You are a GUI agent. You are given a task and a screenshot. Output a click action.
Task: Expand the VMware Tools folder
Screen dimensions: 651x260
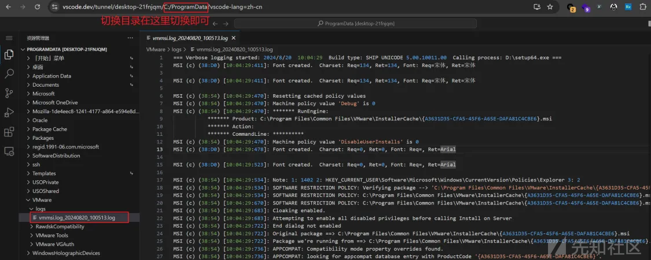coord(80,235)
